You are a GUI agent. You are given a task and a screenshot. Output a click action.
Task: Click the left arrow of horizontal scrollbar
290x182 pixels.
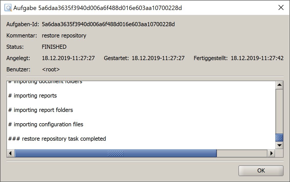pyautogui.click(x=11, y=153)
